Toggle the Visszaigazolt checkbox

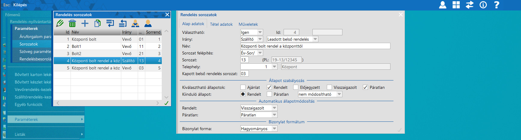[x=330, y=87]
